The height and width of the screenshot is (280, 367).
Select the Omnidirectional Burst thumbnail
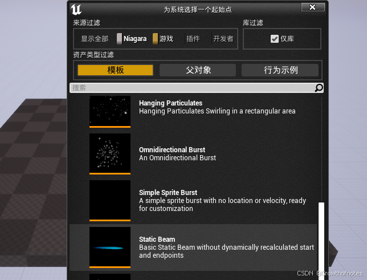[x=110, y=153]
